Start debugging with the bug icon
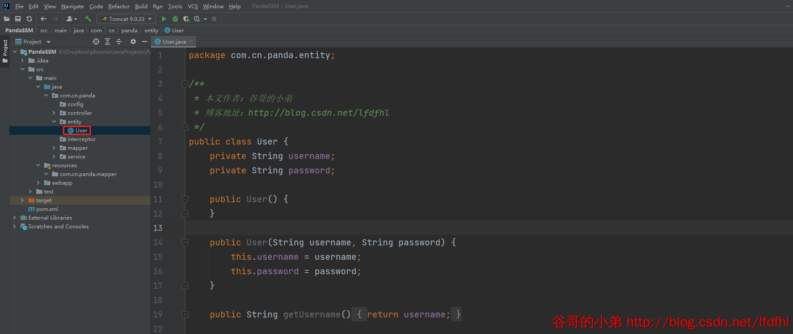 [x=175, y=19]
